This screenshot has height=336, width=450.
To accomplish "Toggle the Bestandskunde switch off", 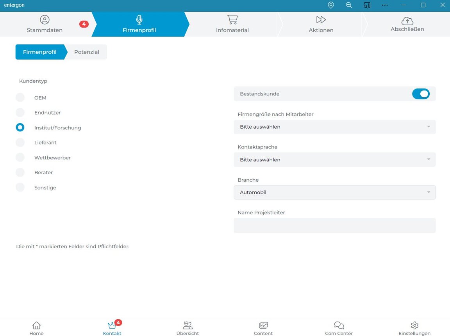I will [x=421, y=94].
